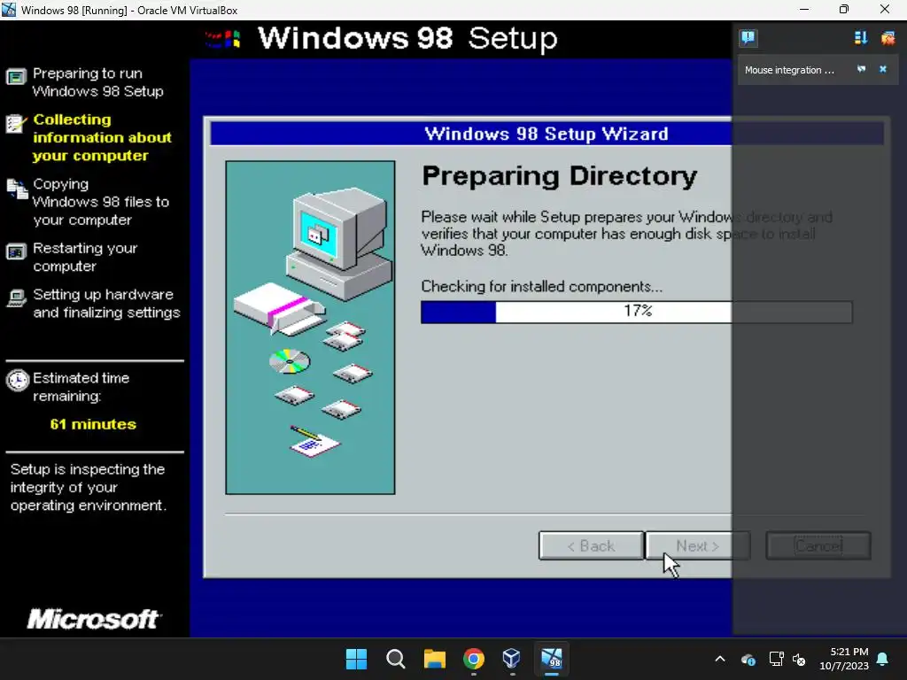Click the muted volume tray icon
Viewport: 907px width, 680px height.
[800, 659]
